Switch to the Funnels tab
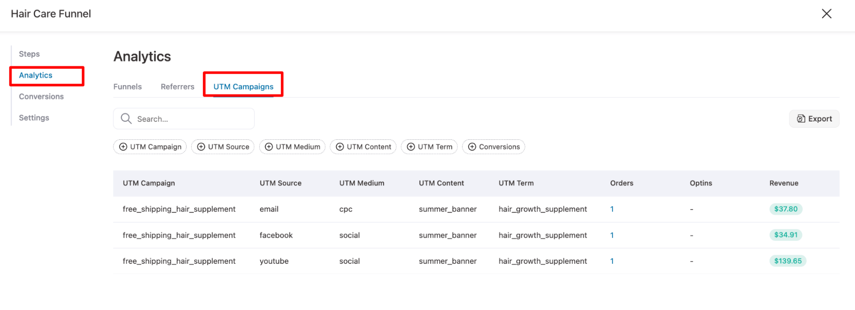Screen dimensions: 855x310 coord(127,86)
